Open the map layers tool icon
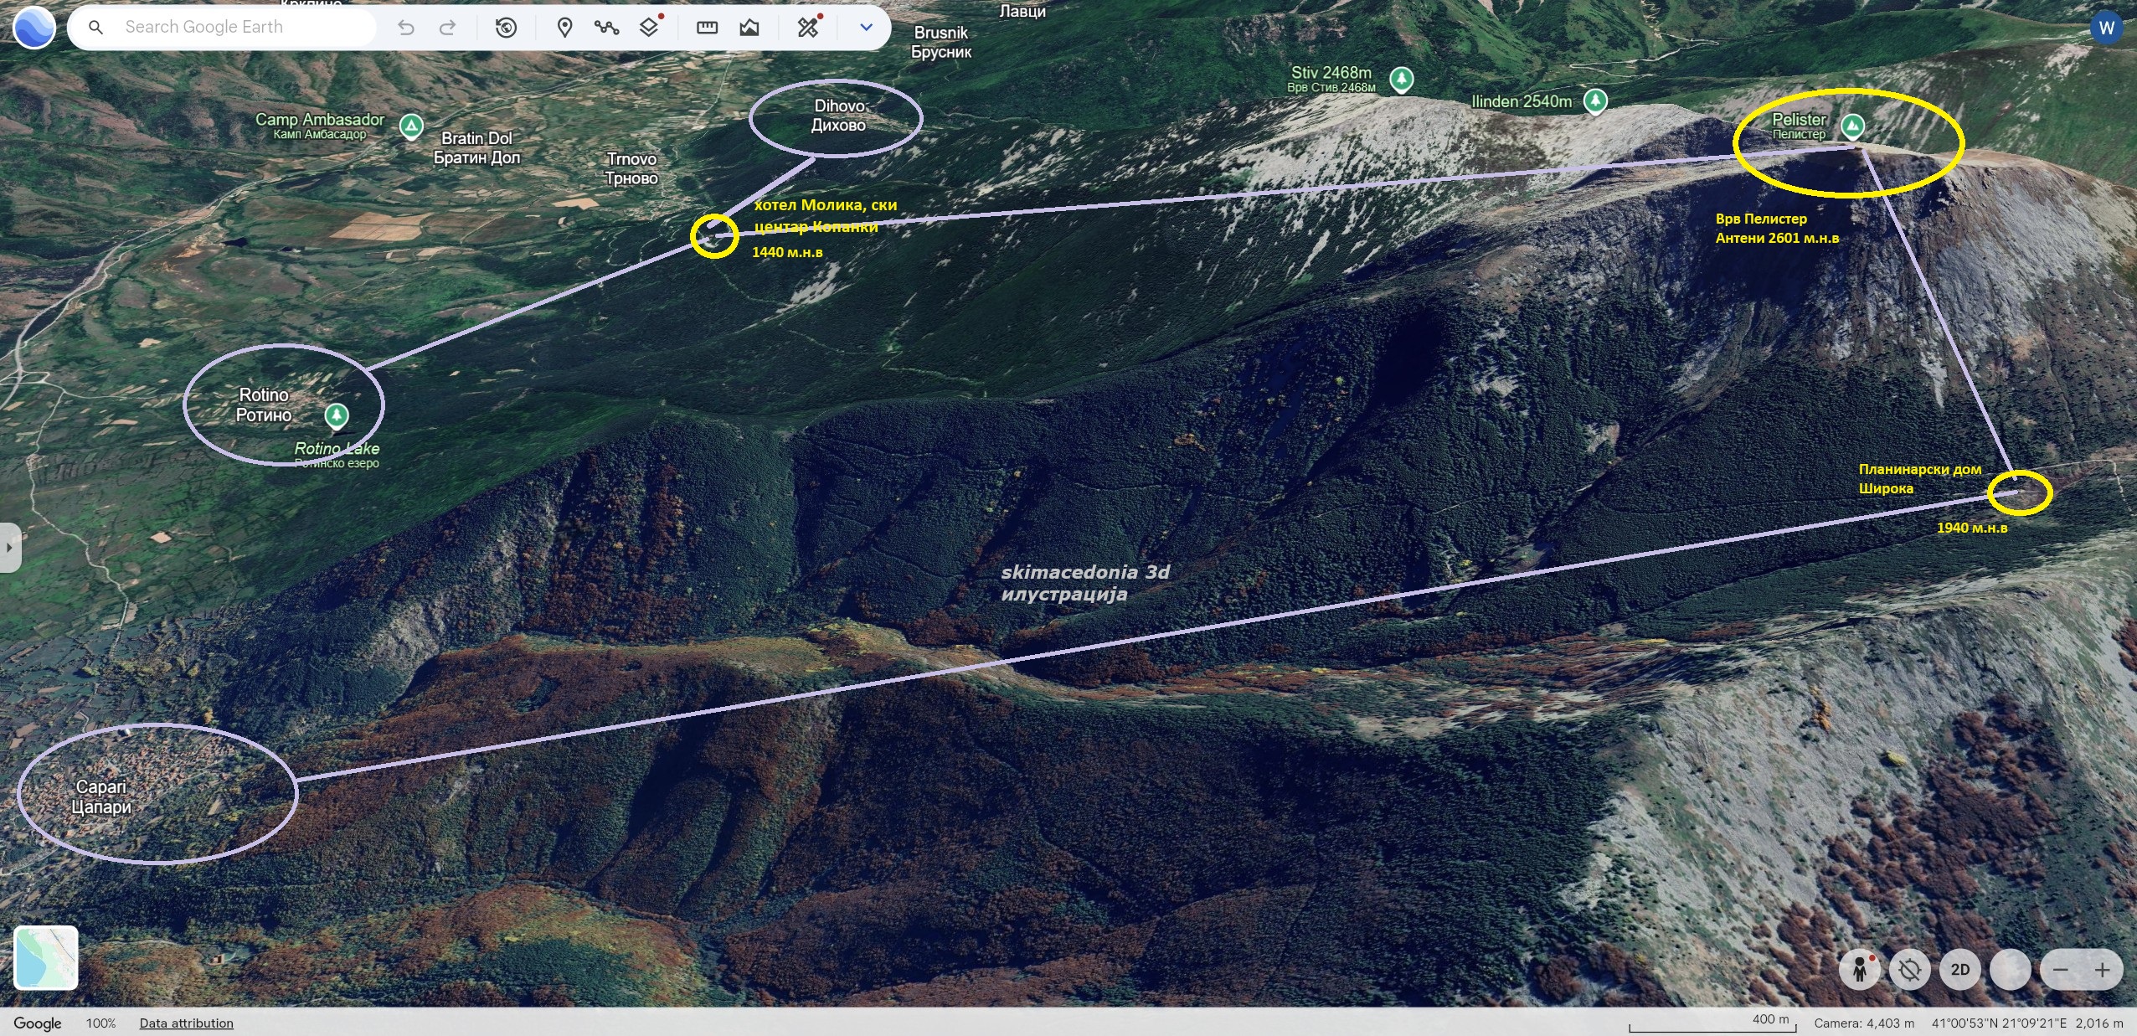Screen dimensions: 2137x1036 649,28
